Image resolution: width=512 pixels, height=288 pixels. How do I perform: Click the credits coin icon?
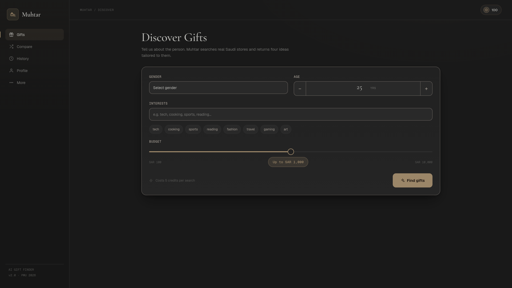pos(486,10)
